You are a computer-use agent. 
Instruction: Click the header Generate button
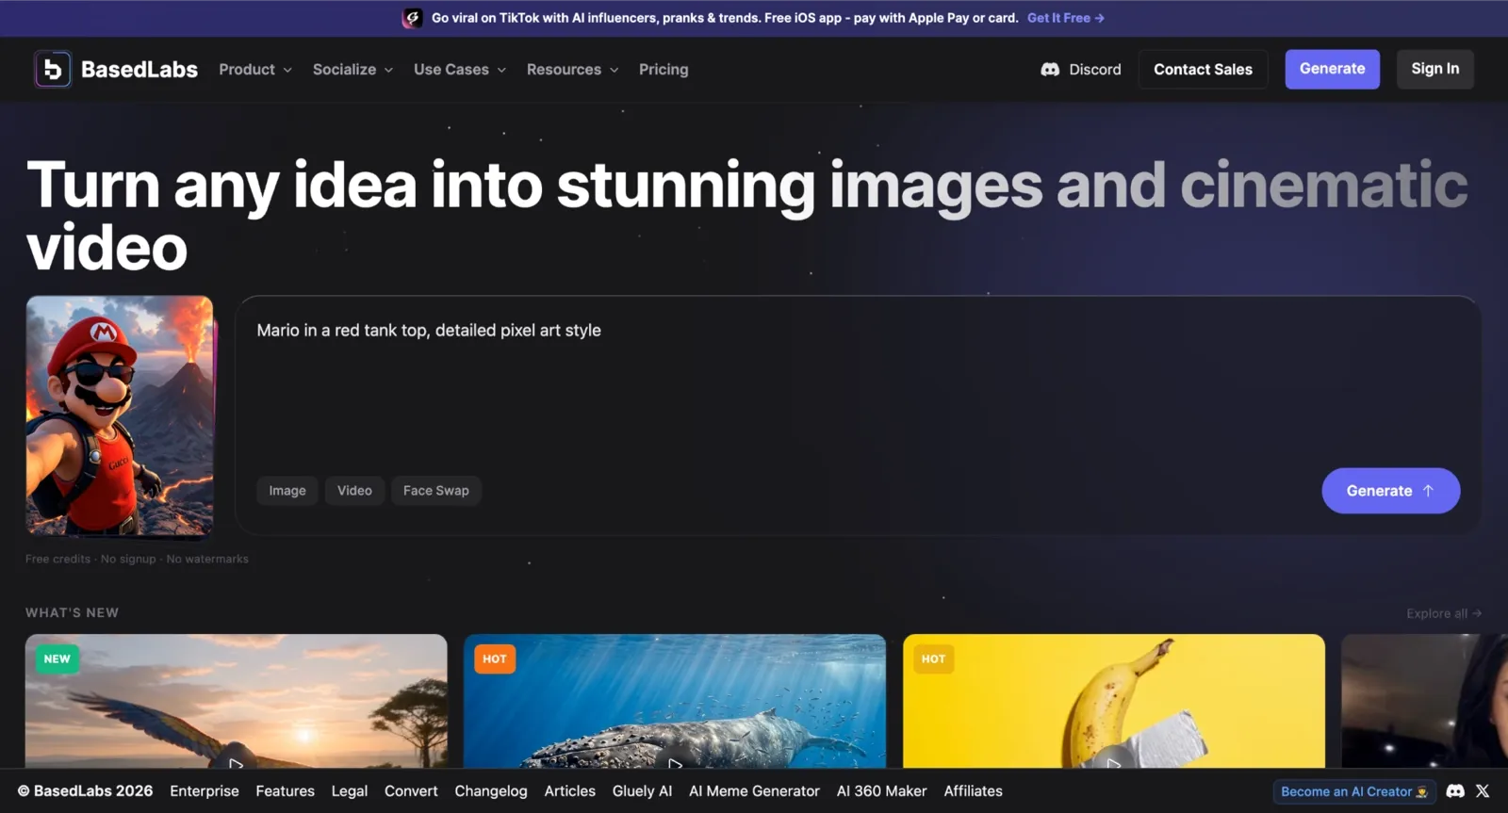(1332, 70)
